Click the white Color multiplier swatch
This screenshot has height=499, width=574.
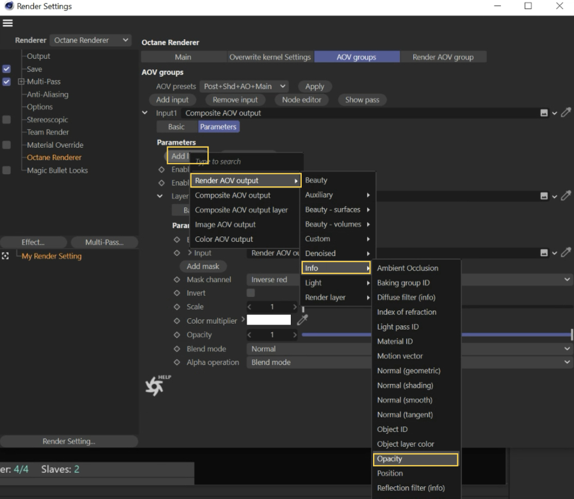[x=268, y=320]
